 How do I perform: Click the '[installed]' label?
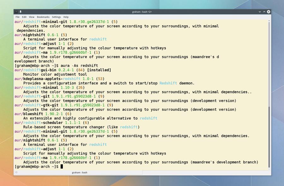click(99, 70)
